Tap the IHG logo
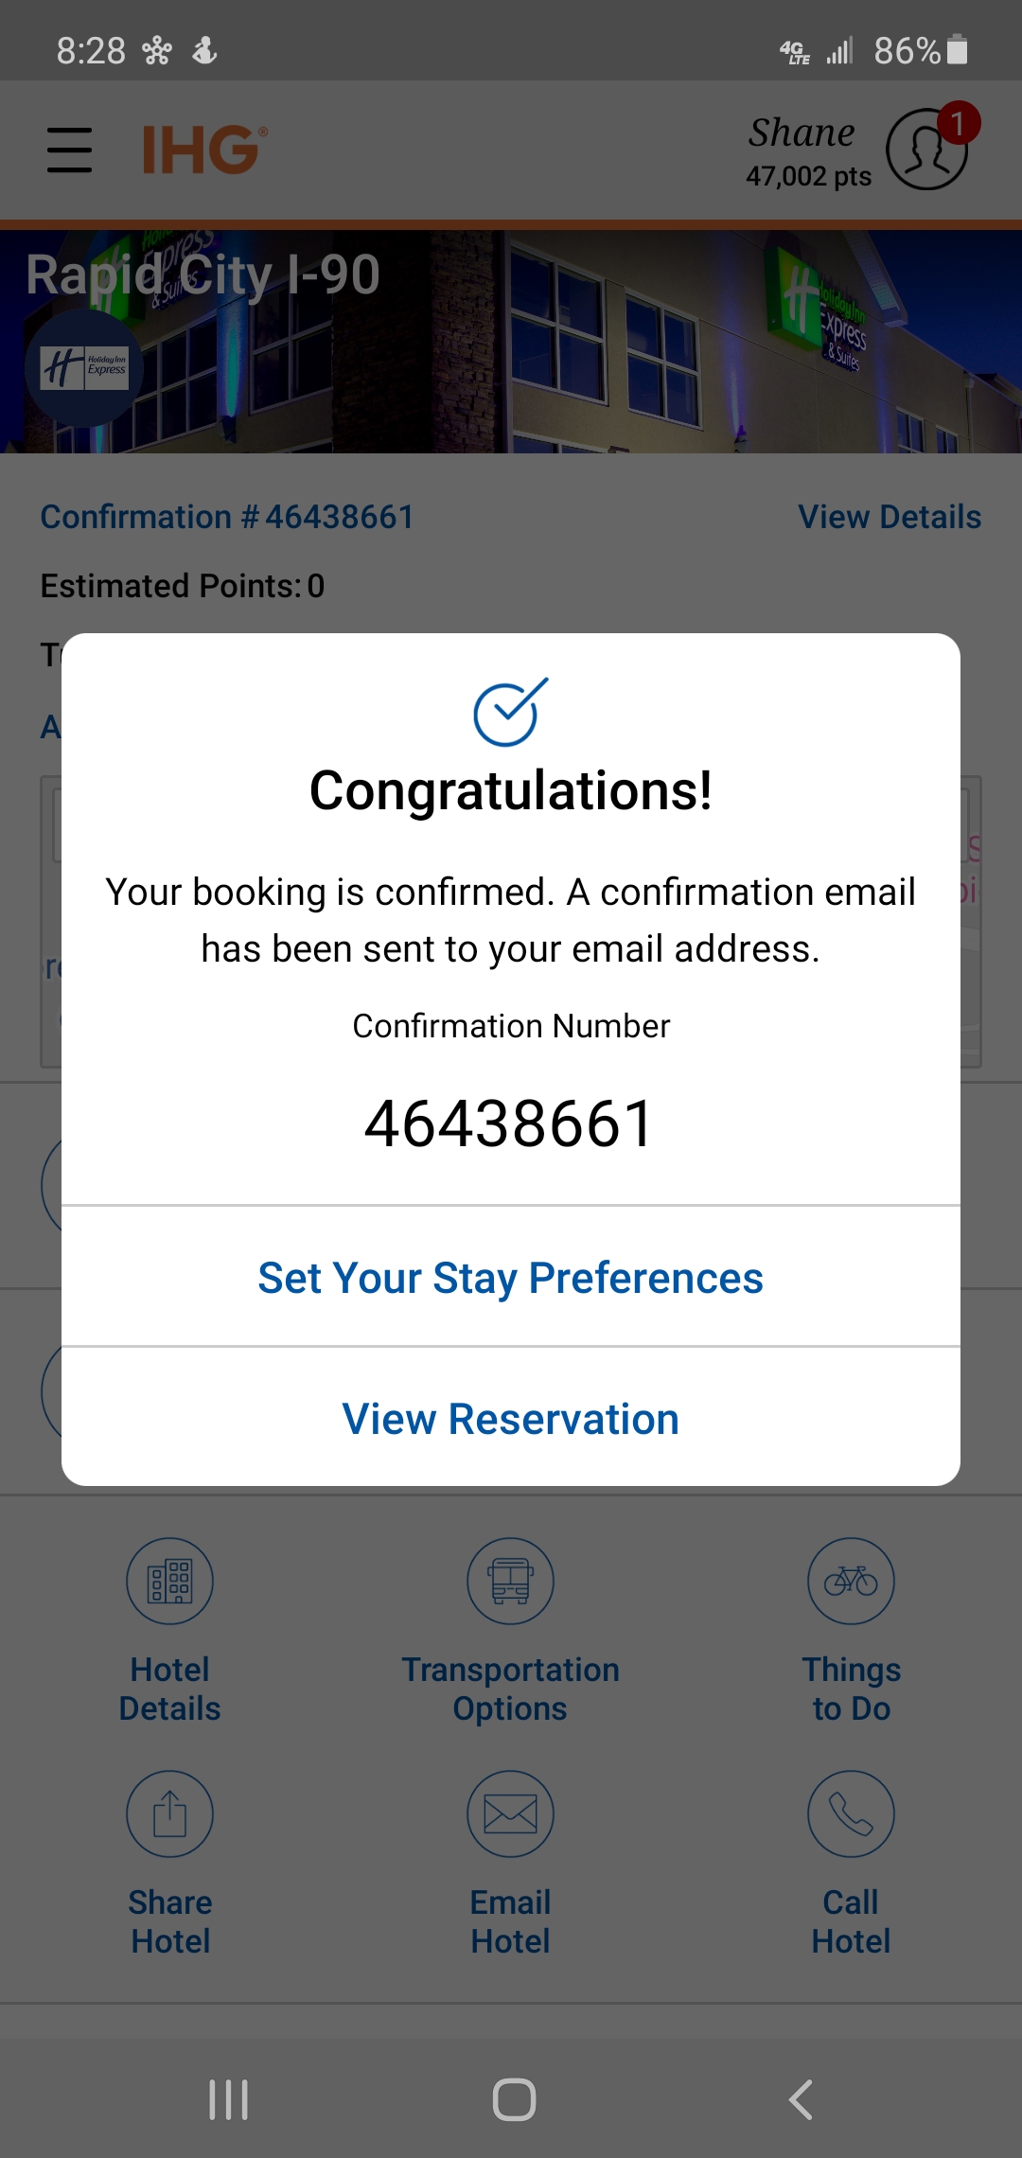 pyautogui.click(x=204, y=150)
